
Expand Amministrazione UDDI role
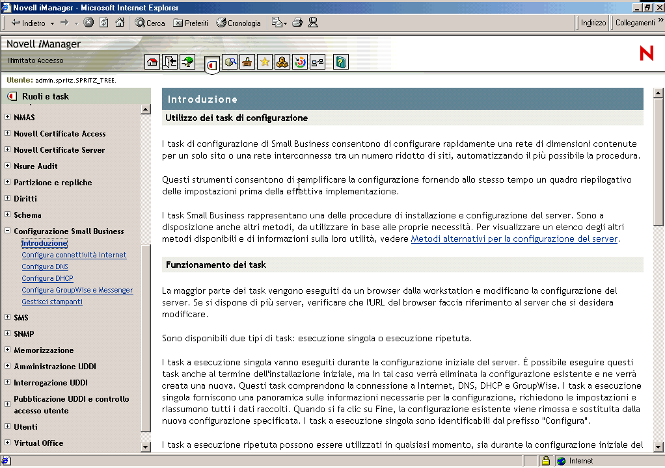[x=7, y=365]
